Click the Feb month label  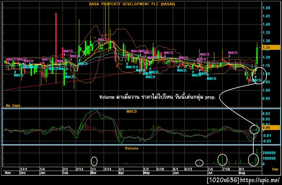[65, 173]
